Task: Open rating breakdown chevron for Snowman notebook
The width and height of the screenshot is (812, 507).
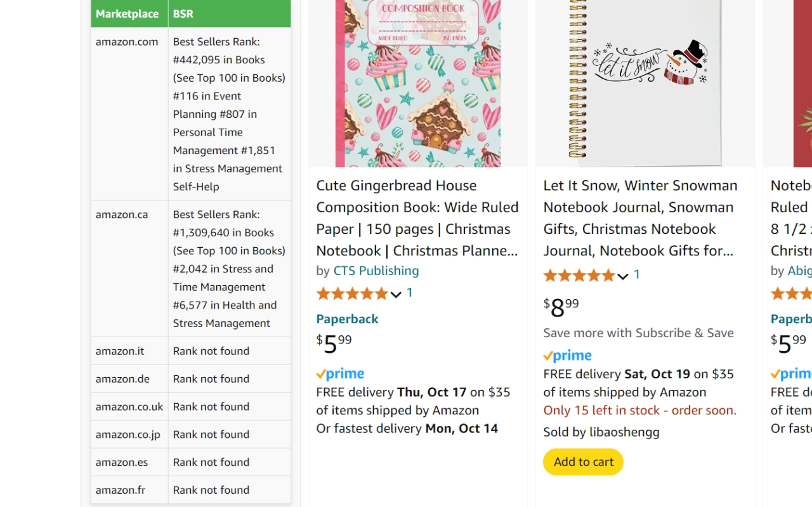Action: point(623,276)
